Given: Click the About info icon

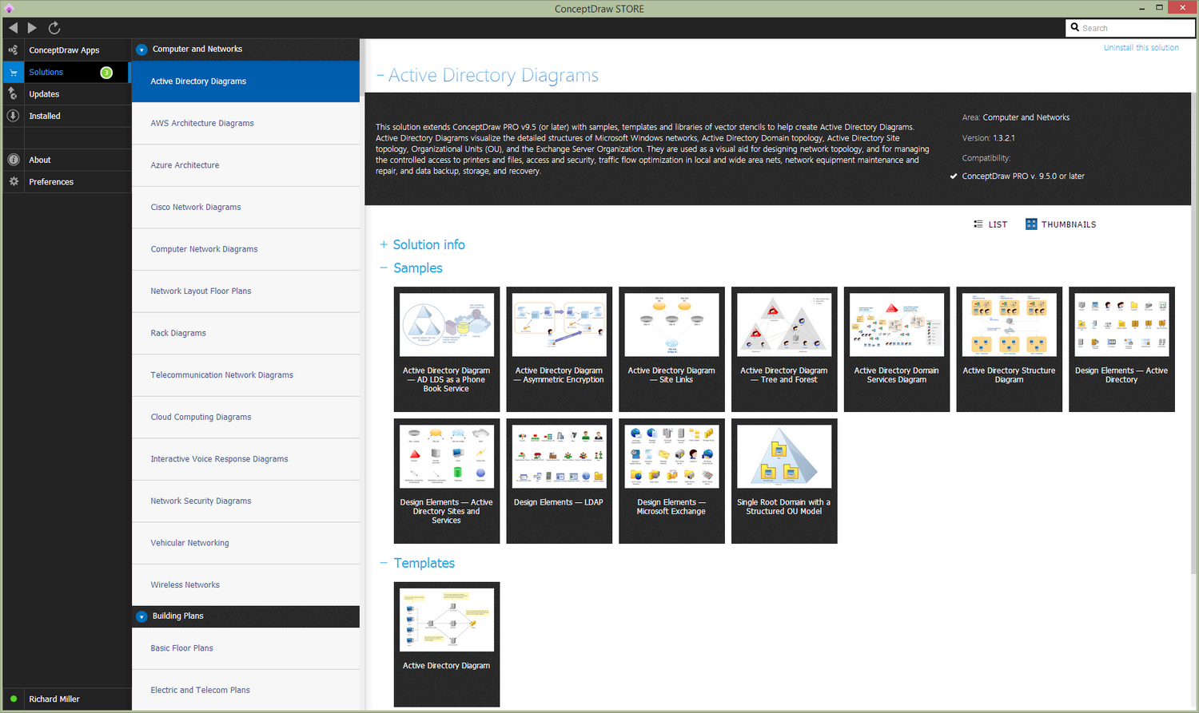Looking at the screenshot, I should pyautogui.click(x=13, y=160).
